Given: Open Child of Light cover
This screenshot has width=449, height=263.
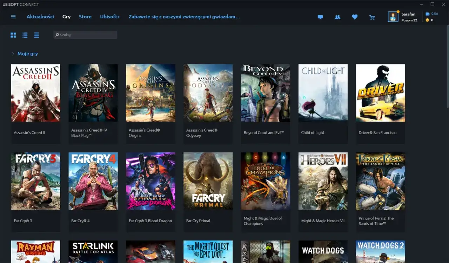Looking at the screenshot, I should [323, 93].
